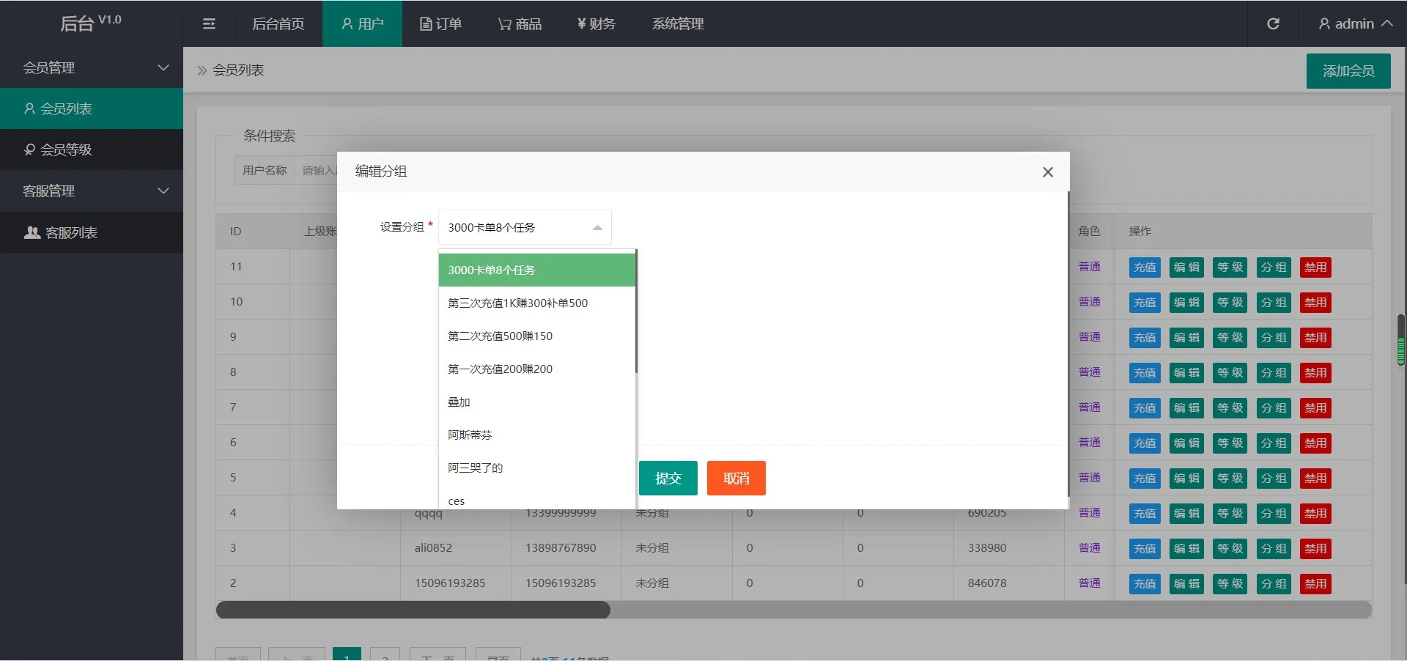Image resolution: width=1407 pixels, height=661 pixels.
Task: Expand the 会员管理 sidebar chevron
Action: pyautogui.click(x=163, y=67)
